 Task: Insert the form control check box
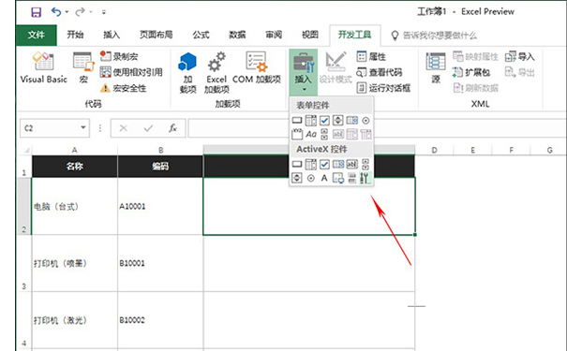324,120
